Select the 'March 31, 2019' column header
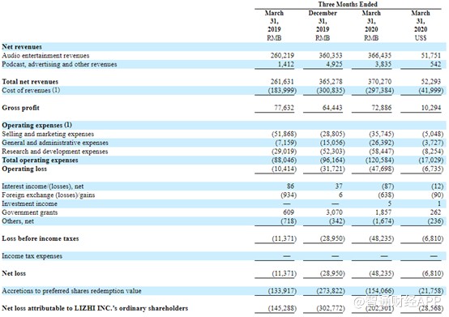This screenshot has height=317, width=449. pyautogui.click(x=274, y=21)
